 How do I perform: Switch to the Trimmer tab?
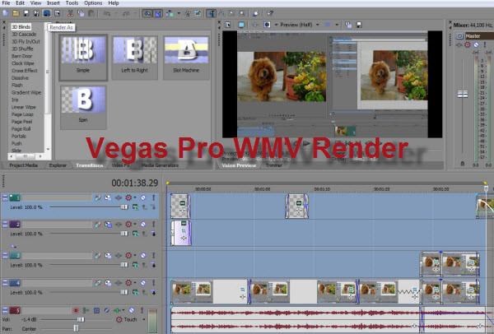pos(274,165)
